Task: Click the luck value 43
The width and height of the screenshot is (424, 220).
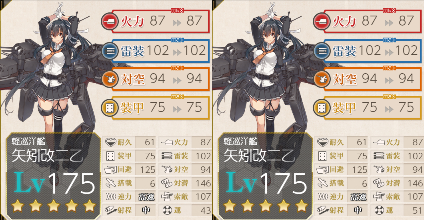Action: [x=206, y=210]
